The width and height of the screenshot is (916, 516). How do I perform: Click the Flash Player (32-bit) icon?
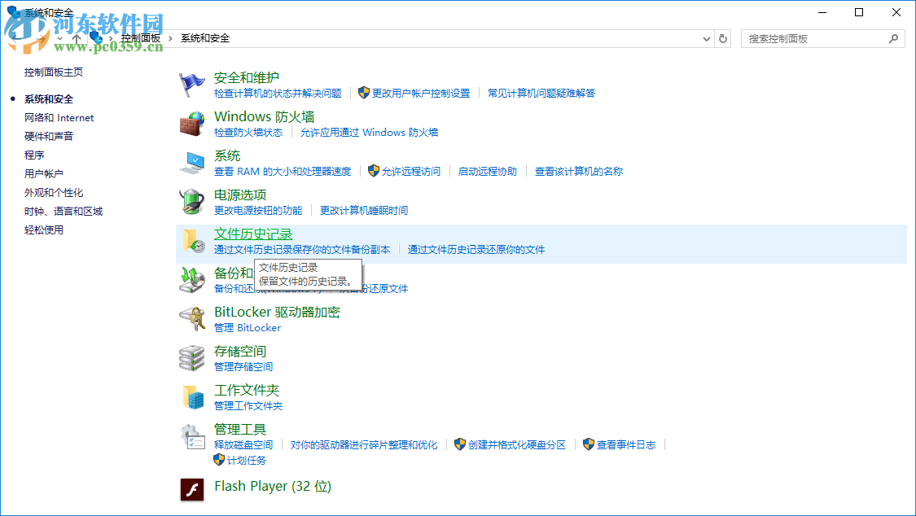pyautogui.click(x=192, y=489)
